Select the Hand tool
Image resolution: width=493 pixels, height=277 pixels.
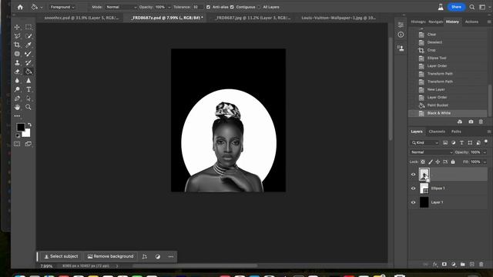17,107
